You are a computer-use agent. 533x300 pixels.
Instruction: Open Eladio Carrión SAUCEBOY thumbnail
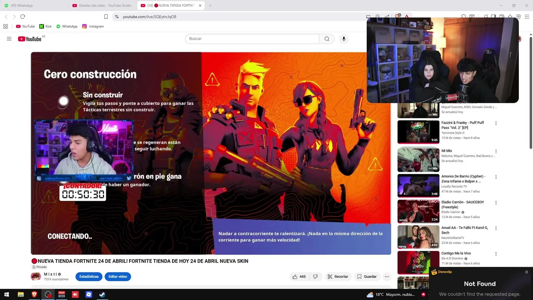[x=418, y=211]
